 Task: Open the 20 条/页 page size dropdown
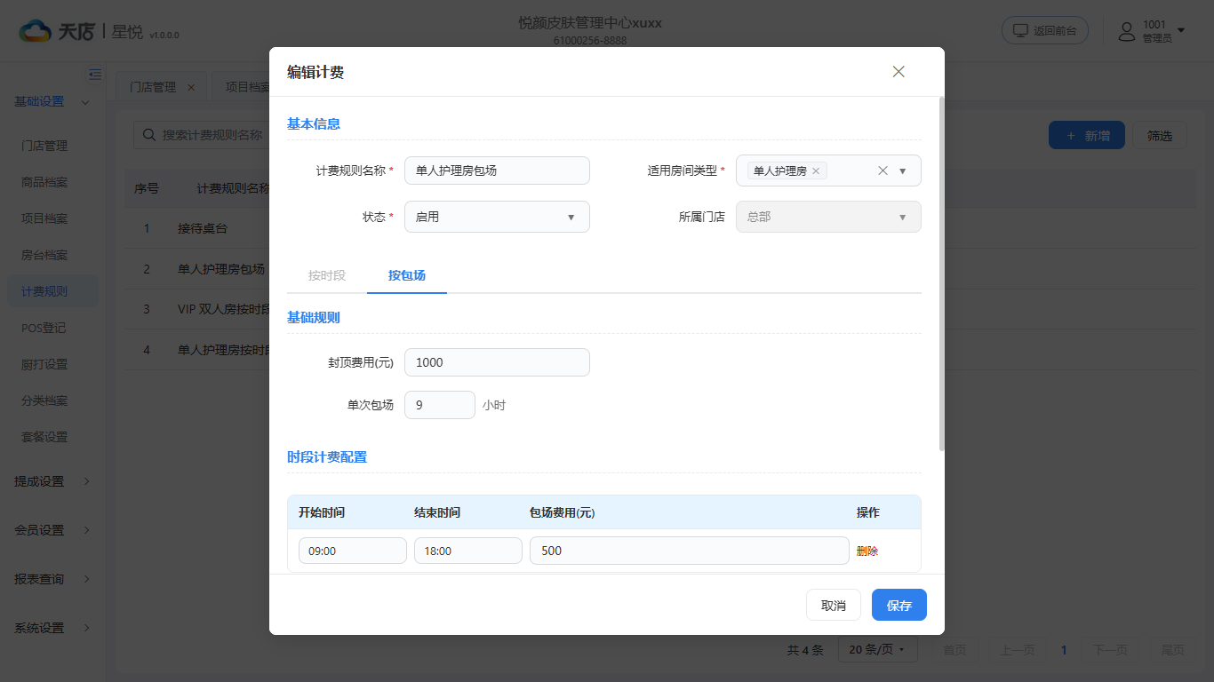click(877, 650)
